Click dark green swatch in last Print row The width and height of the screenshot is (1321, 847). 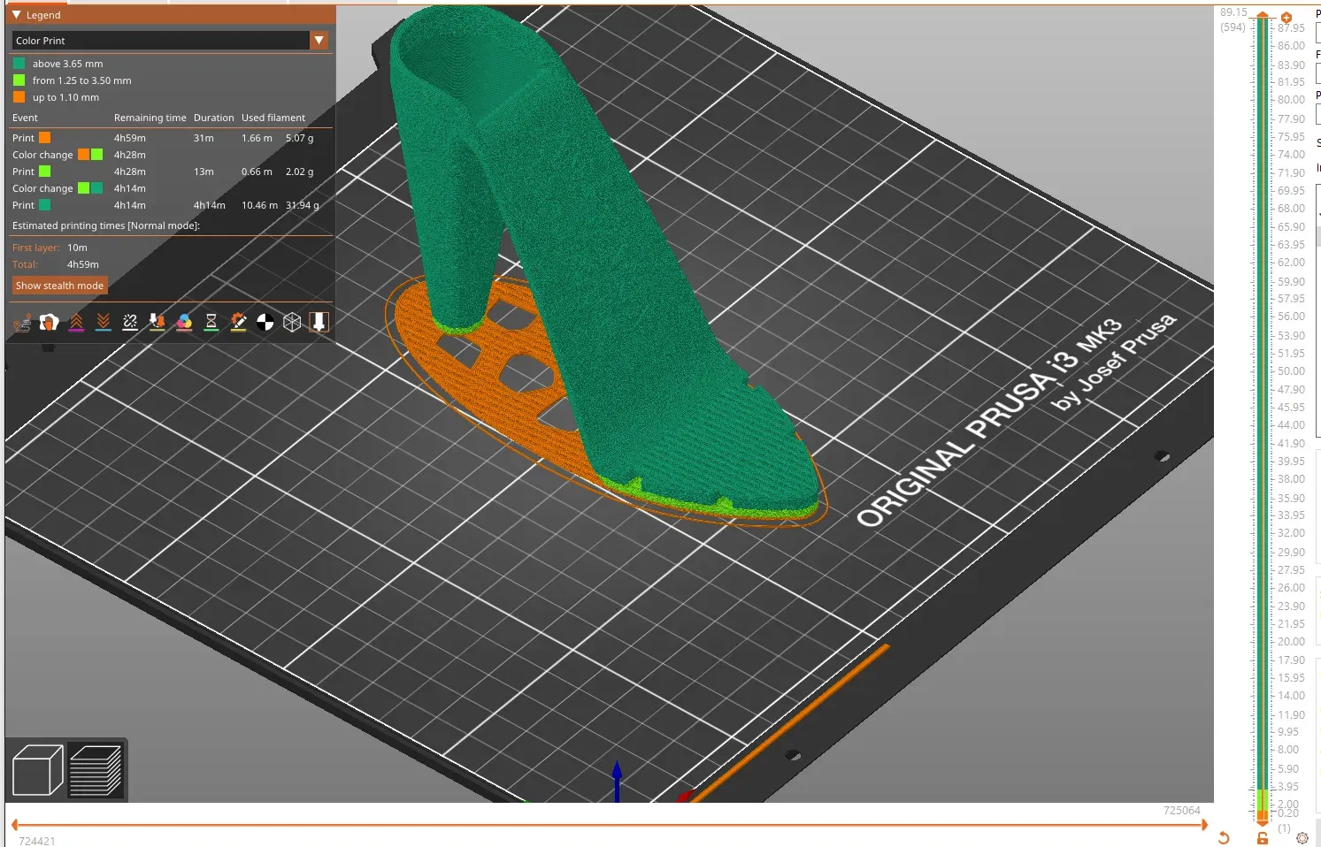coord(44,205)
